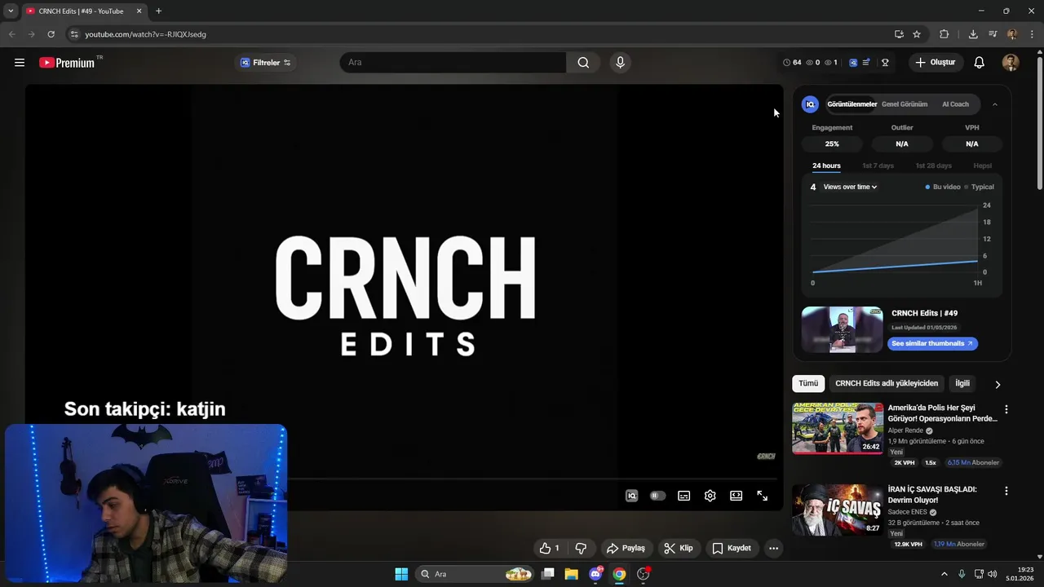1044x587 pixels.
Task: Open YouTube account avatar menu
Action: [1011, 63]
